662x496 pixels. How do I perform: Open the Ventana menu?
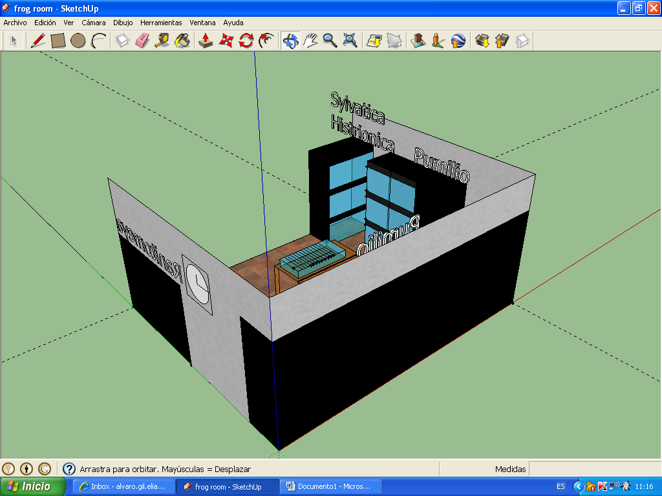point(202,23)
